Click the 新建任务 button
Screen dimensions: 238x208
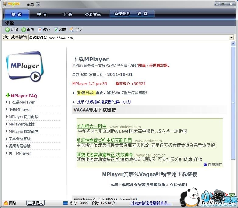tap(122, 14)
